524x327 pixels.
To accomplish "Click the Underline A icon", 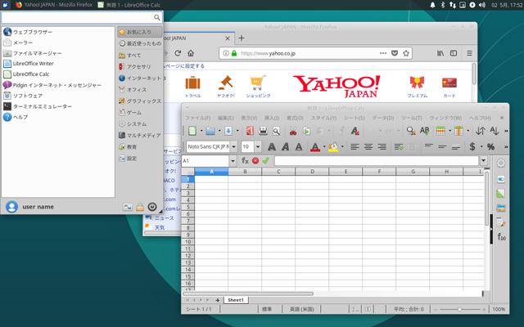I will 298,146.
